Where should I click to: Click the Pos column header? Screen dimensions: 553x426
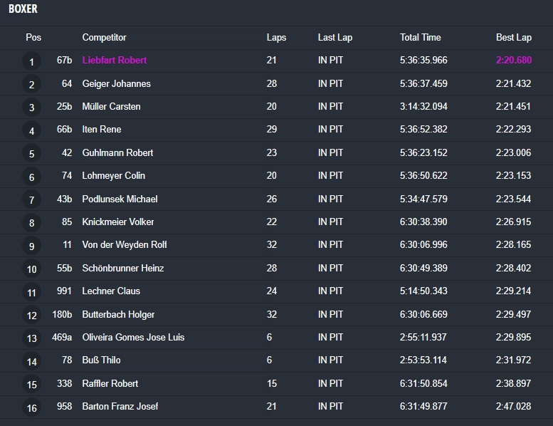(33, 38)
